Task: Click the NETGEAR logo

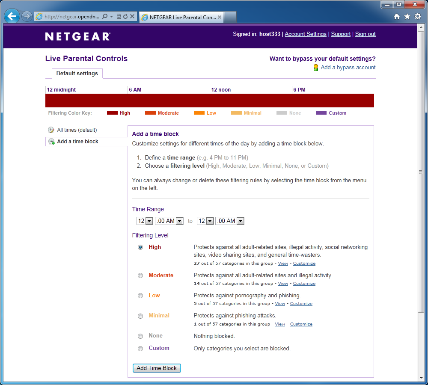Action: [78, 36]
